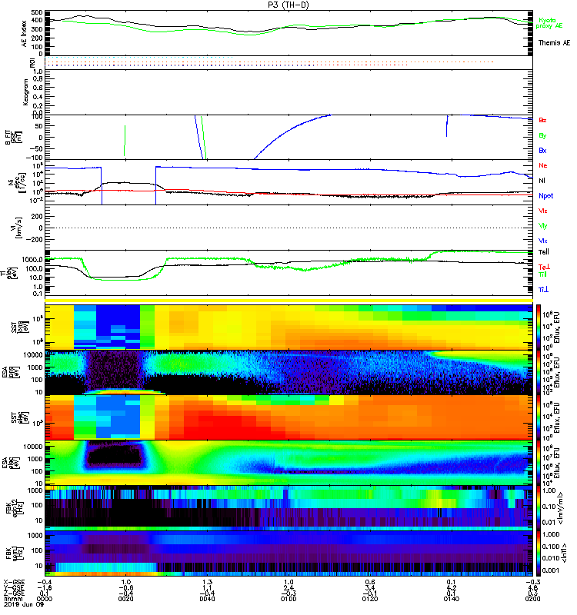Viewport: 577px width, 615px height.
Task: Click the yellow bar above the SST panel
Action: pyautogui.click(x=288, y=301)
